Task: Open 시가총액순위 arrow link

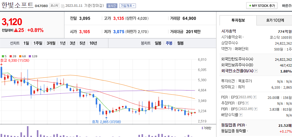Action: pyautogui.click(x=243, y=37)
